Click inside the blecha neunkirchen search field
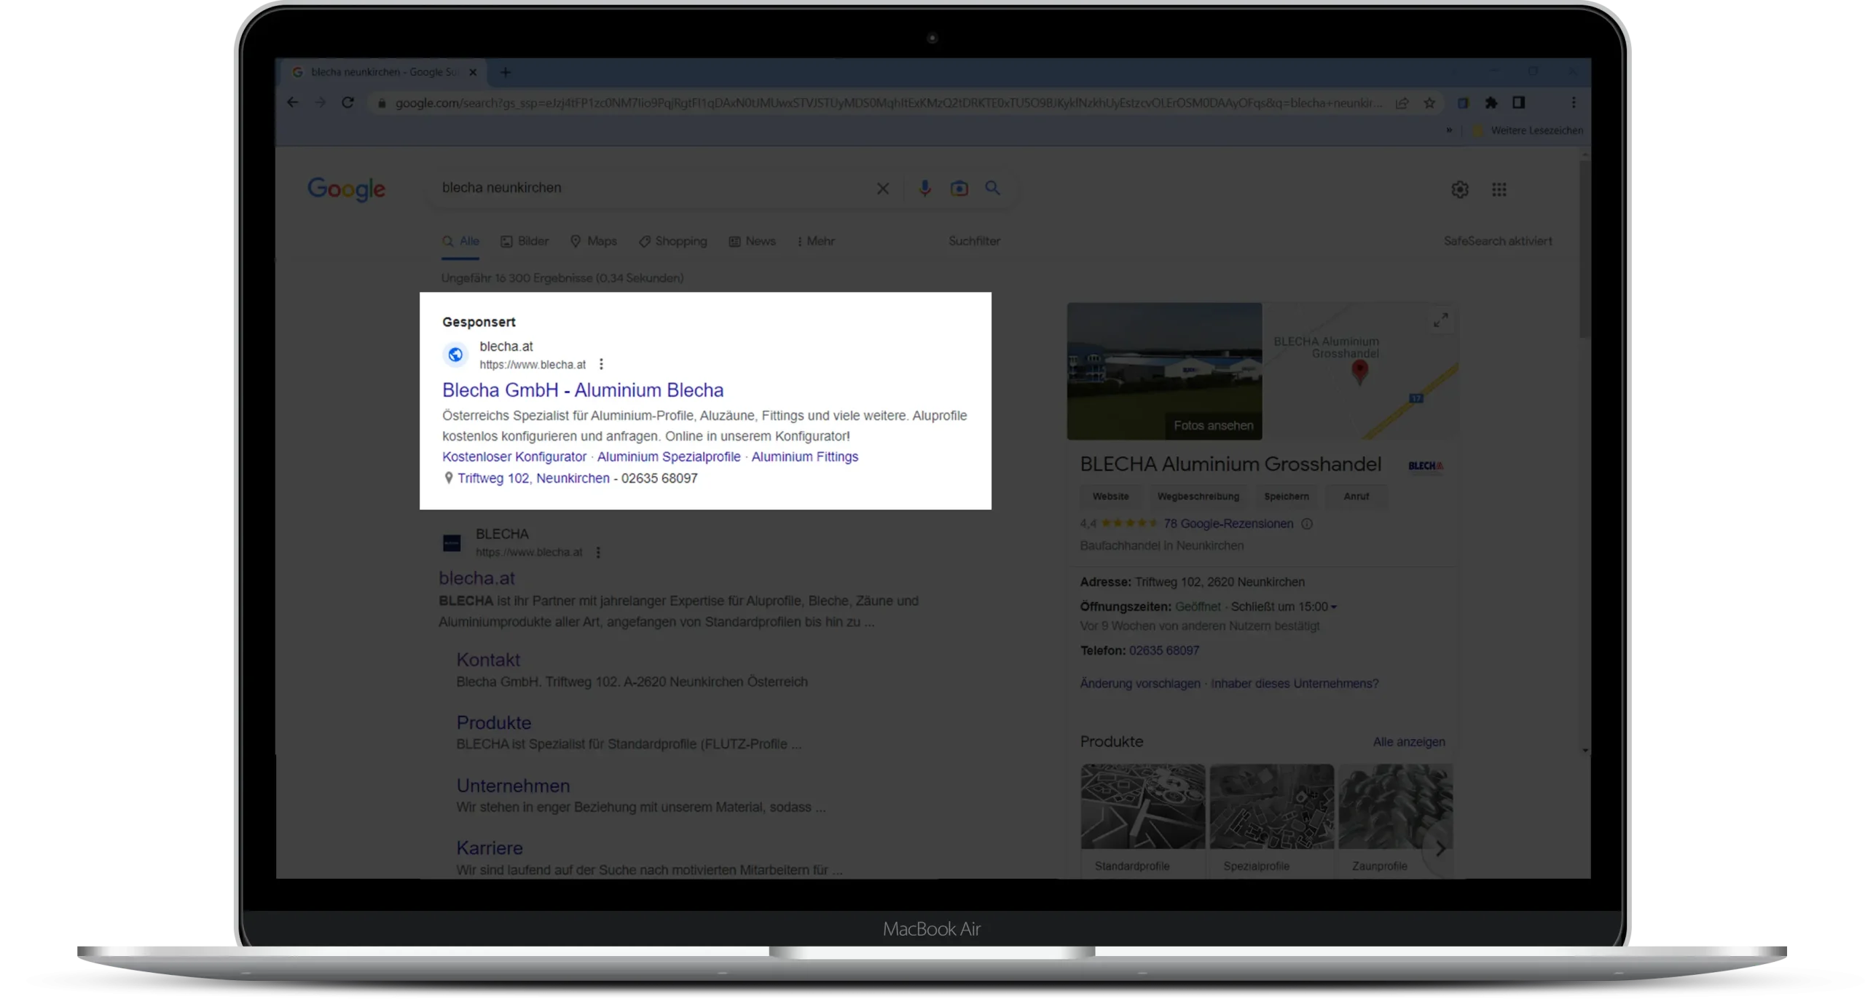The height and width of the screenshot is (999, 1865). point(641,188)
